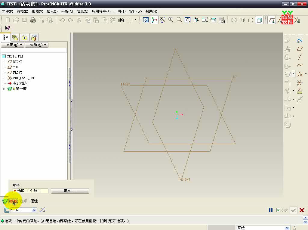The height and width of the screenshot is (230, 308).
Task: Open the 设置(G) dropdown in model tree
Action: [x=37, y=45]
